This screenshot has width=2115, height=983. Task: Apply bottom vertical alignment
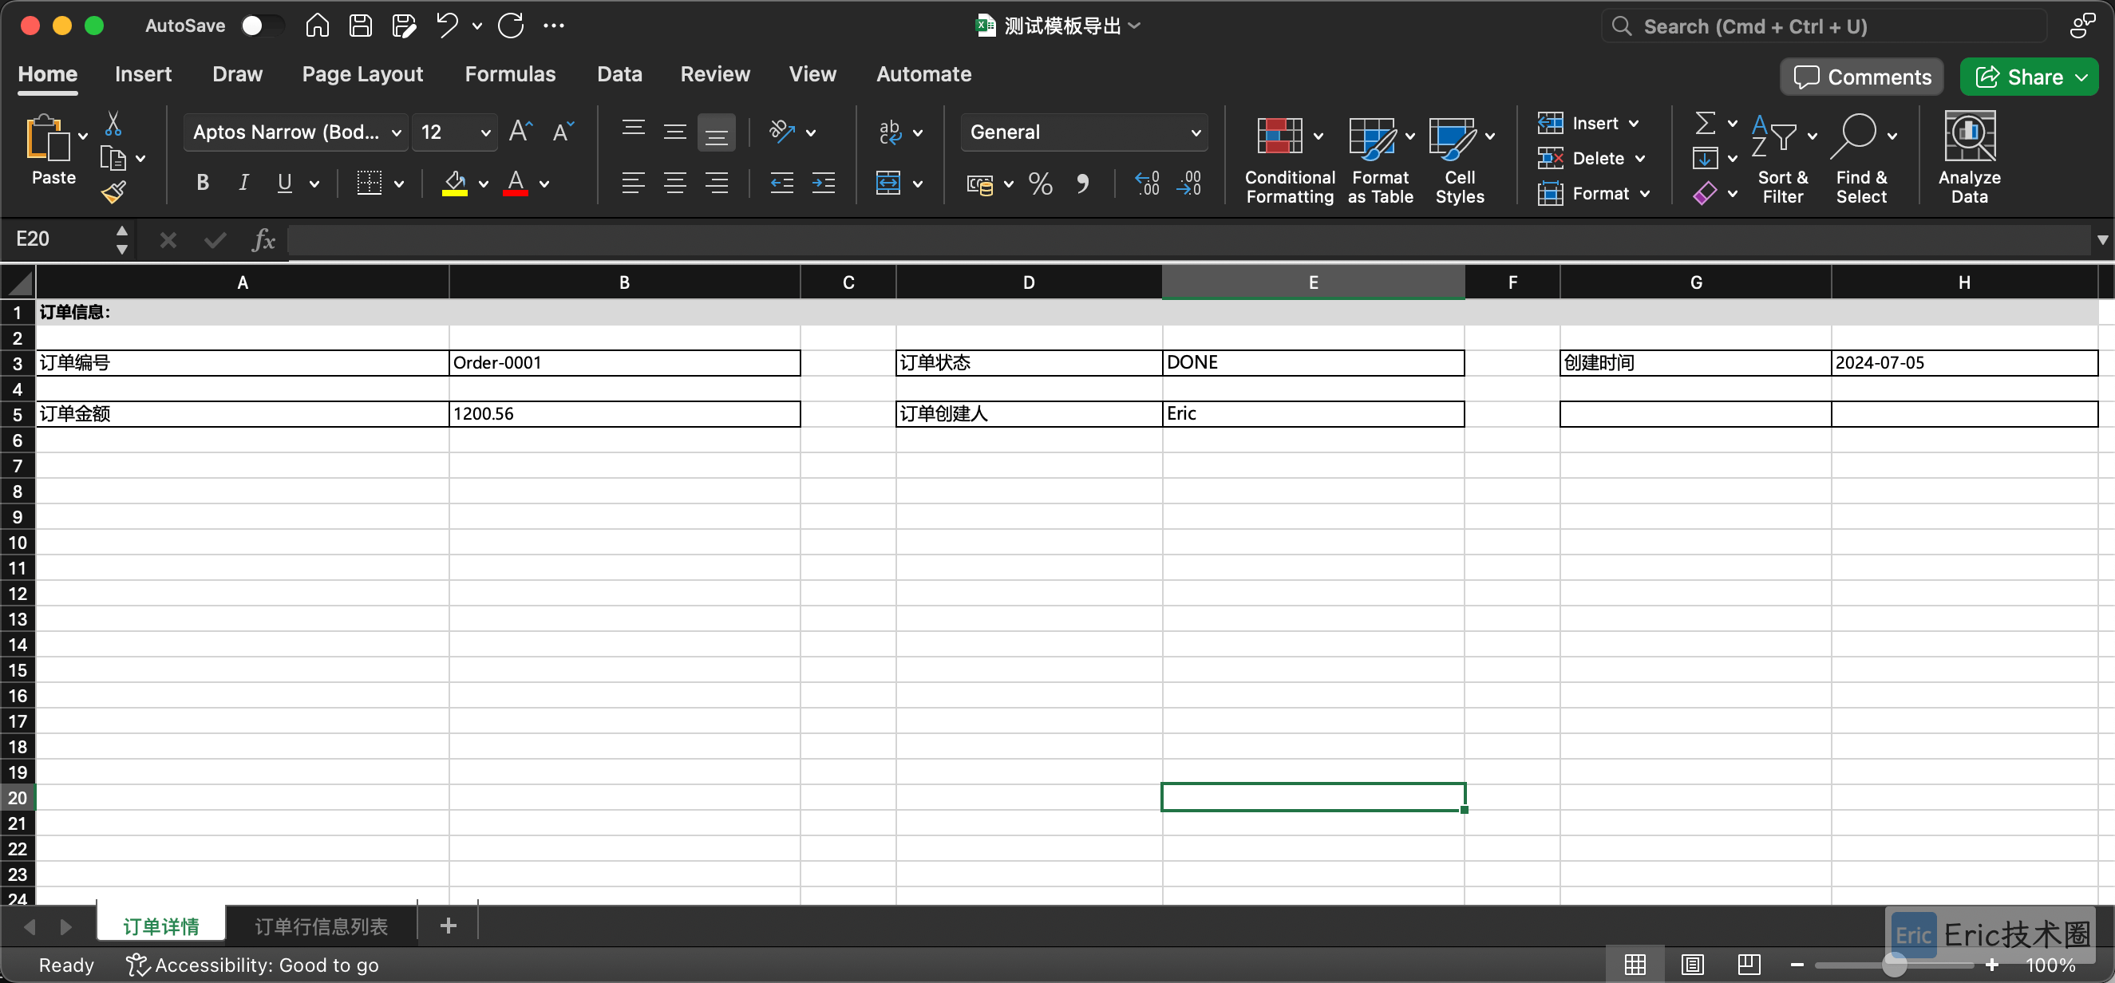point(716,132)
